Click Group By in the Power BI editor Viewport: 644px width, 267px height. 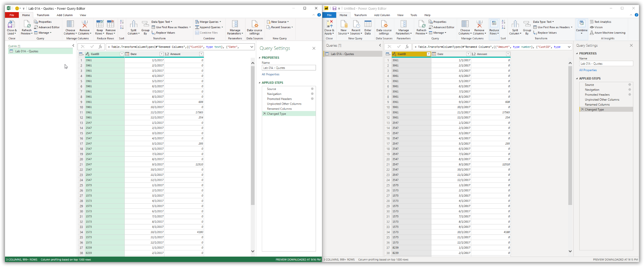pos(527,27)
